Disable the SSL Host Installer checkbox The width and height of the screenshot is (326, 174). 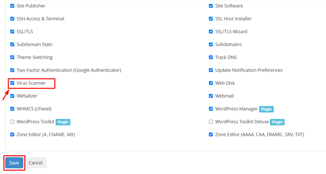[x=211, y=19]
